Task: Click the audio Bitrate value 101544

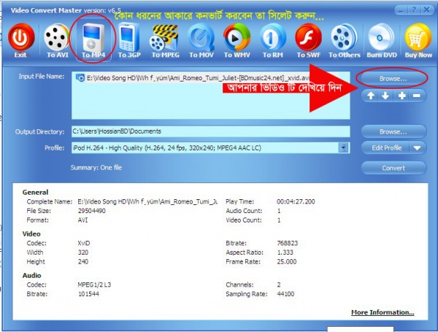Action: point(88,294)
